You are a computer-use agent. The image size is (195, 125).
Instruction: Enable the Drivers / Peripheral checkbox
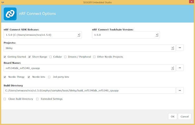(65, 57)
